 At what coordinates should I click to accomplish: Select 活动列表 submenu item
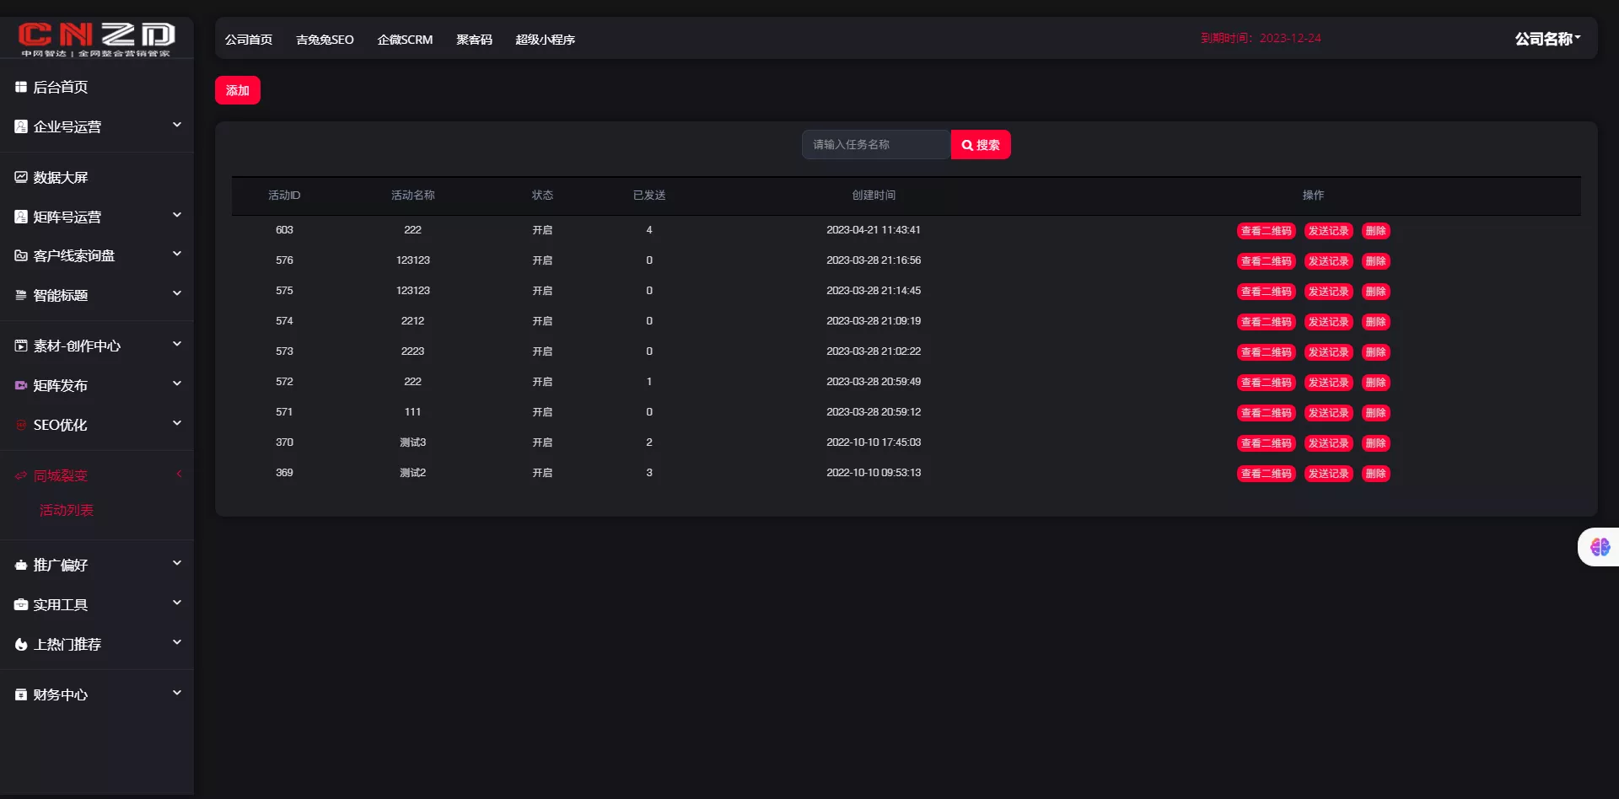pyautogui.click(x=67, y=510)
